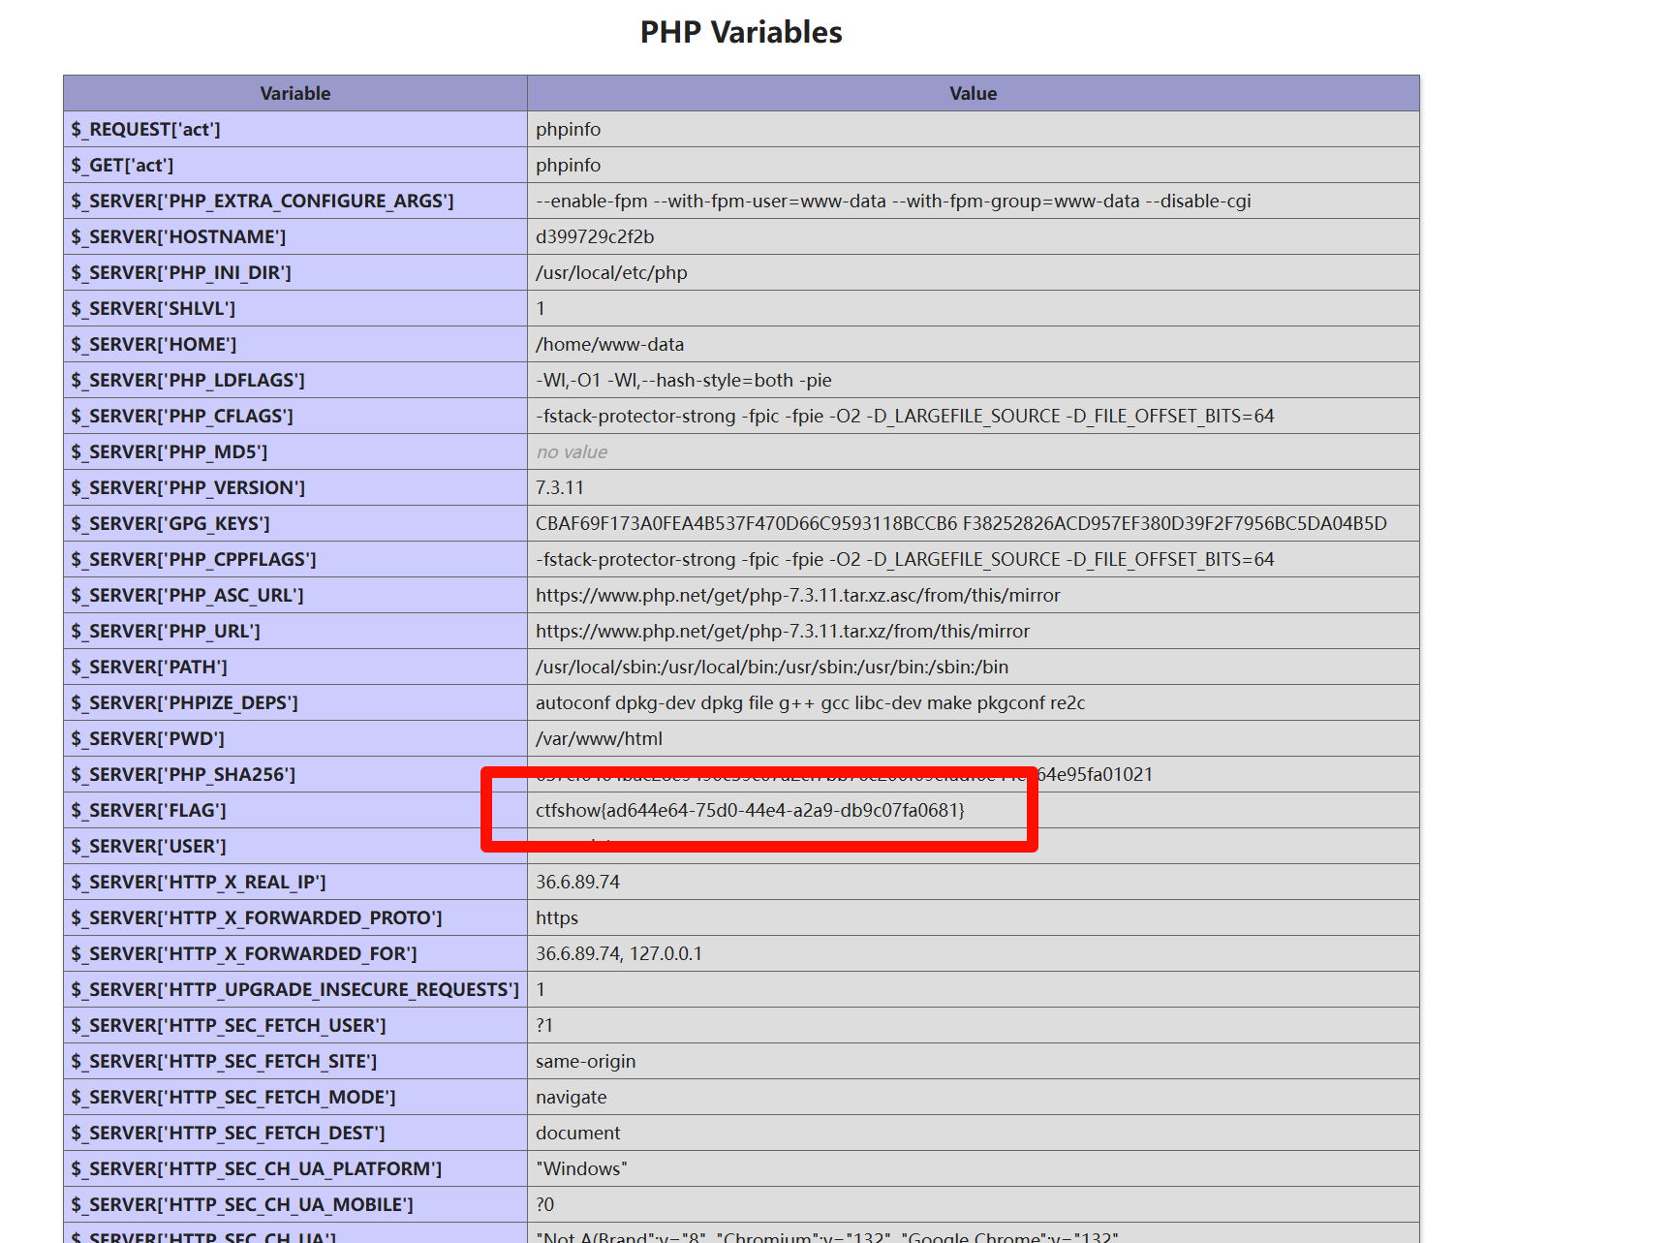This screenshot has height=1243, width=1672.
Task: Click the Variable column header
Action: click(x=295, y=94)
